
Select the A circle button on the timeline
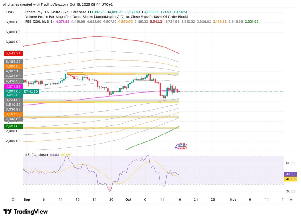click(x=291, y=199)
